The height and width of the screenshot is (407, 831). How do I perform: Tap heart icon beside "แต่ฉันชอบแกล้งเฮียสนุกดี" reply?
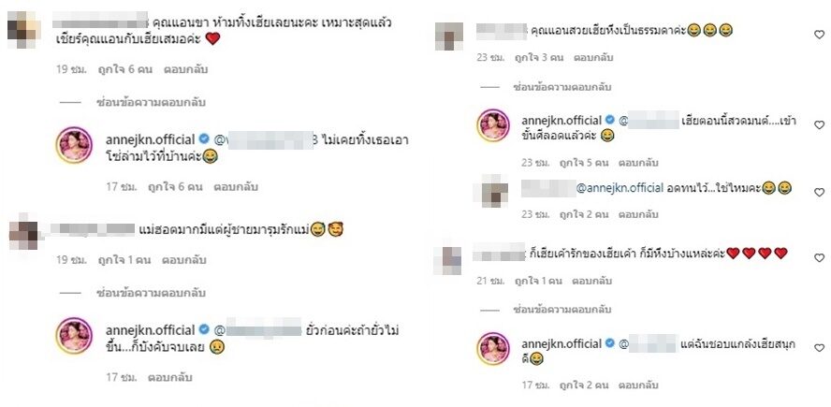tap(819, 348)
